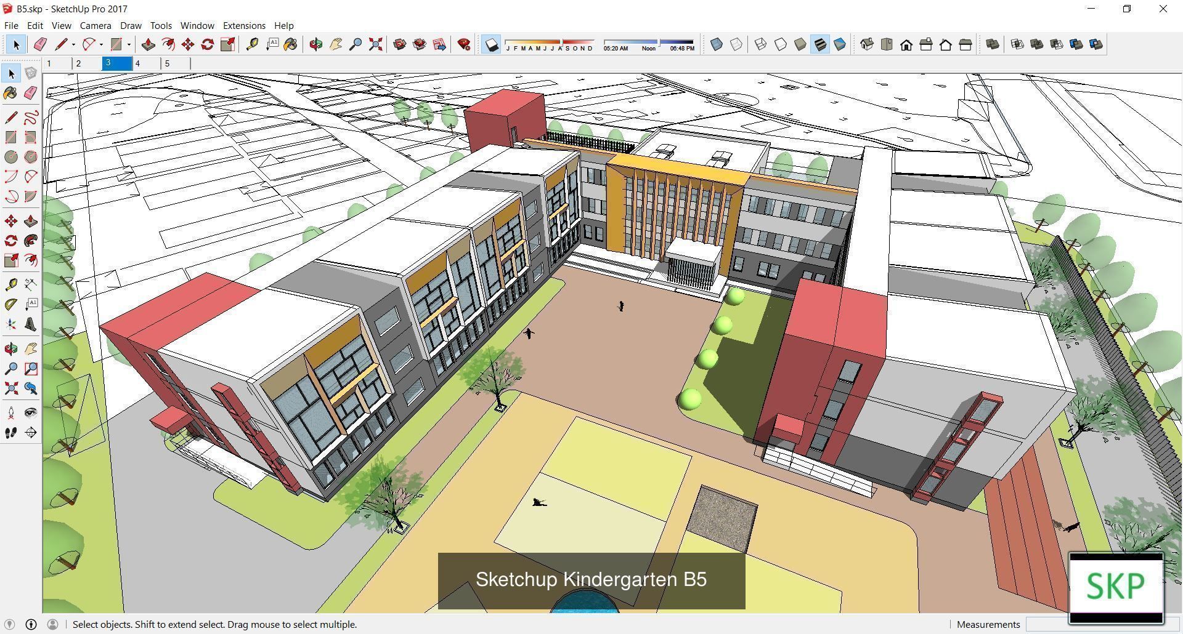Select the Follow Me tool
1183x634 pixels.
click(x=30, y=241)
